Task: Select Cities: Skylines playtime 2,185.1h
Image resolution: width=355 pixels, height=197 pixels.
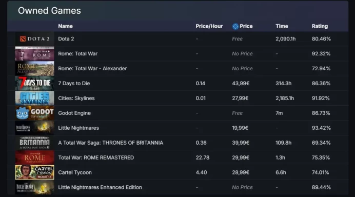Action: coord(285,98)
